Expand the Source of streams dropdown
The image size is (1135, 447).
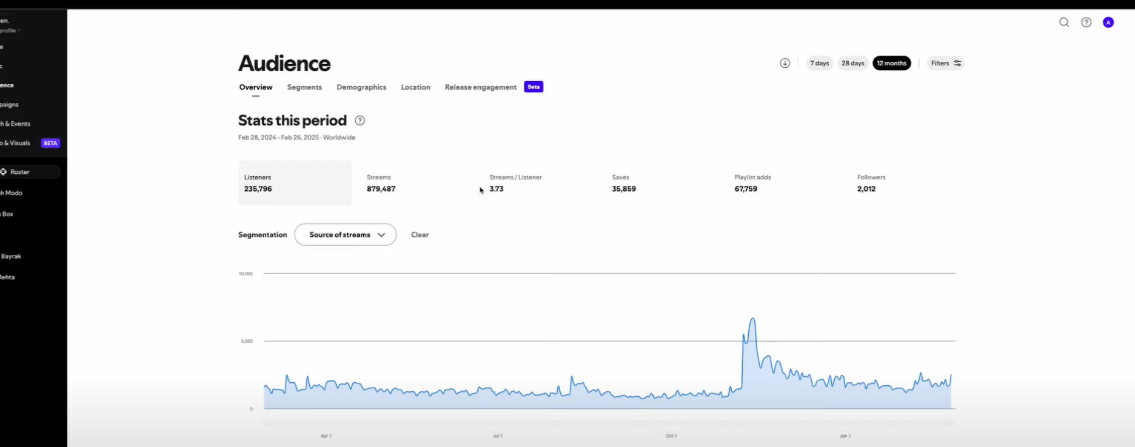(x=345, y=235)
